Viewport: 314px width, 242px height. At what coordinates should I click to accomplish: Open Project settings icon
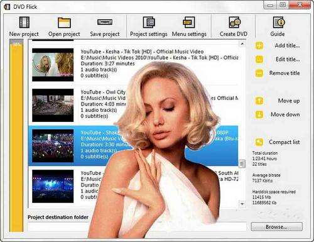point(149,22)
